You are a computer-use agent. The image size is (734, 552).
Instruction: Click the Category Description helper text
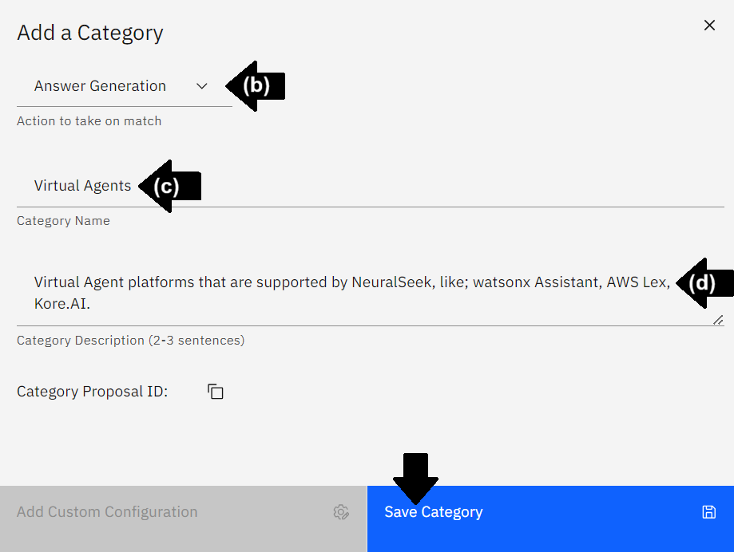[131, 341]
